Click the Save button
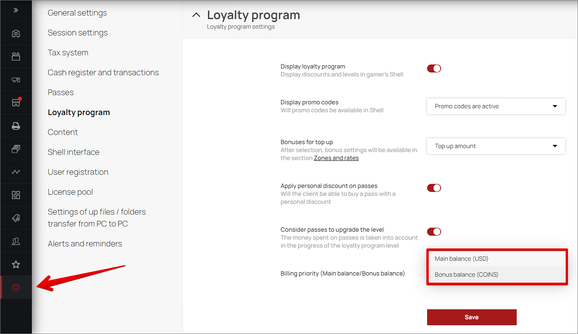 [472, 317]
